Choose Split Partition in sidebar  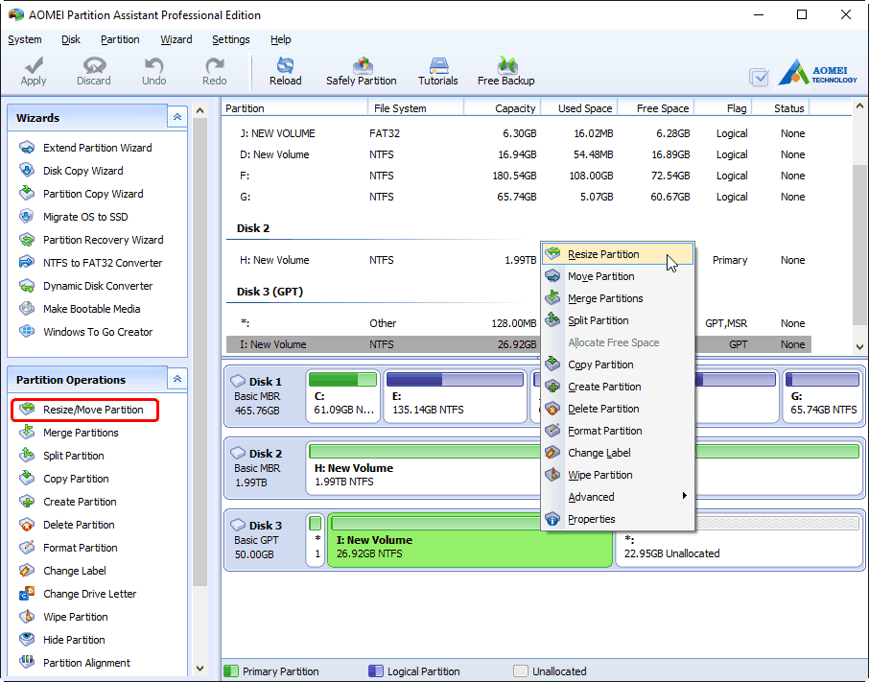tap(62, 456)
